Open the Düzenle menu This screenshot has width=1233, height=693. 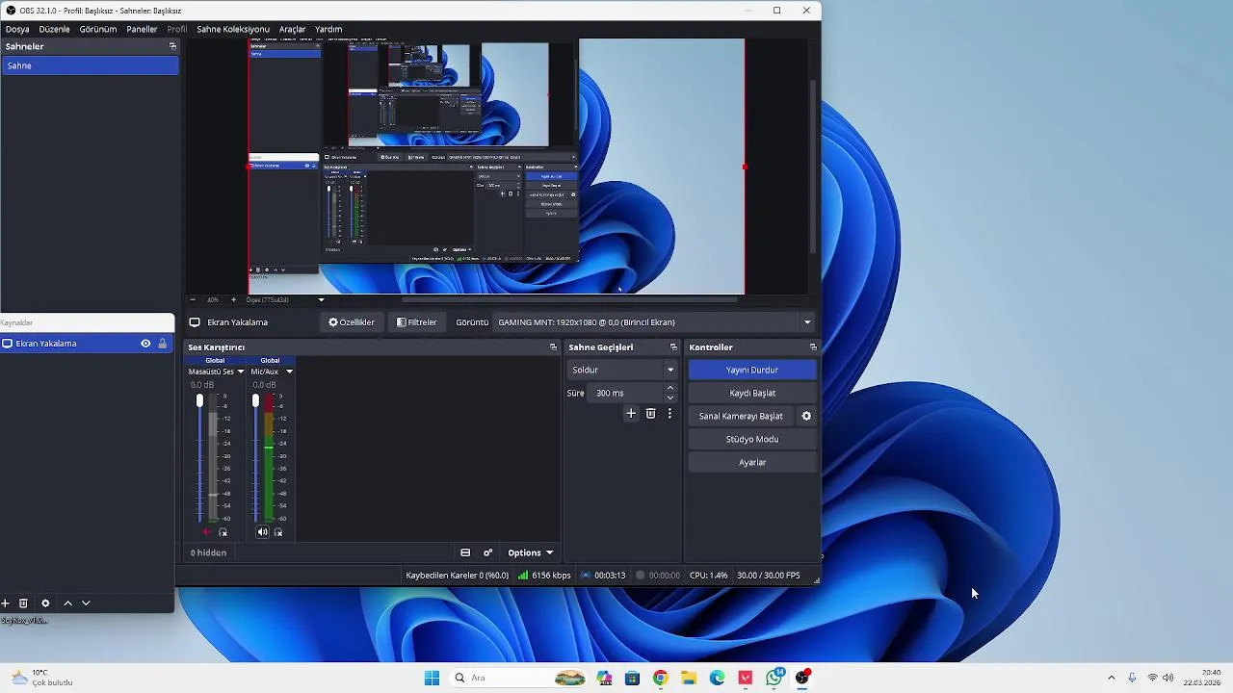tap(54, 29)
